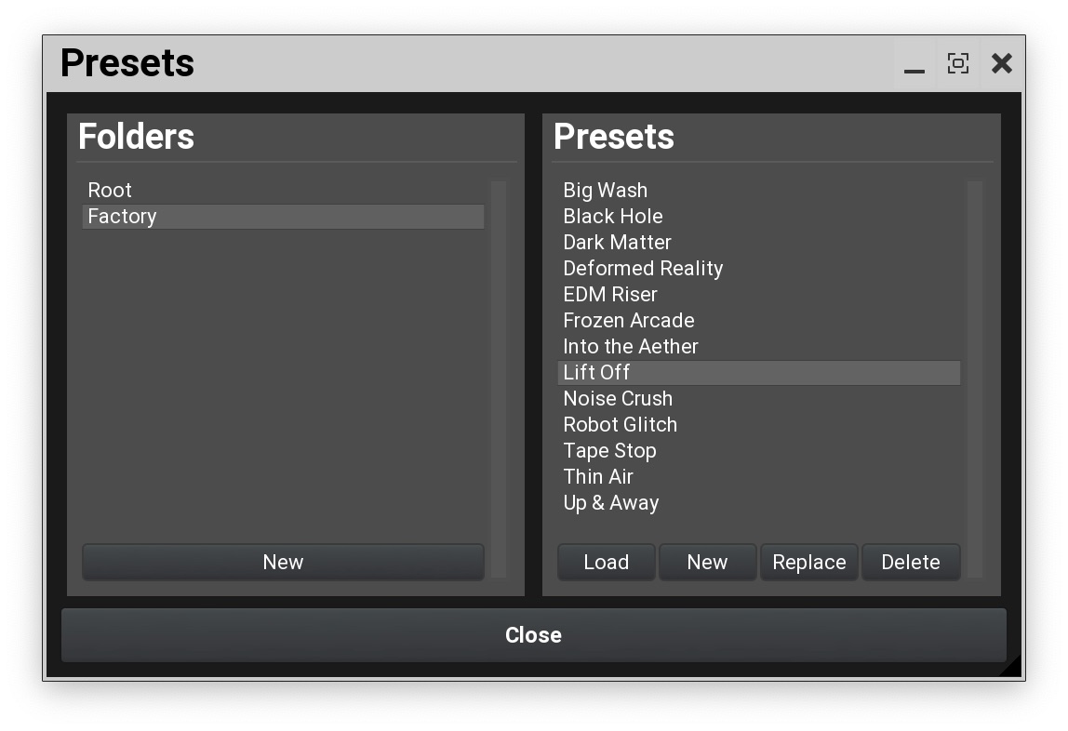This screenshot has width=1068, height=731.
Task: Select the Tape Stop preset
Action: [609, 450]
